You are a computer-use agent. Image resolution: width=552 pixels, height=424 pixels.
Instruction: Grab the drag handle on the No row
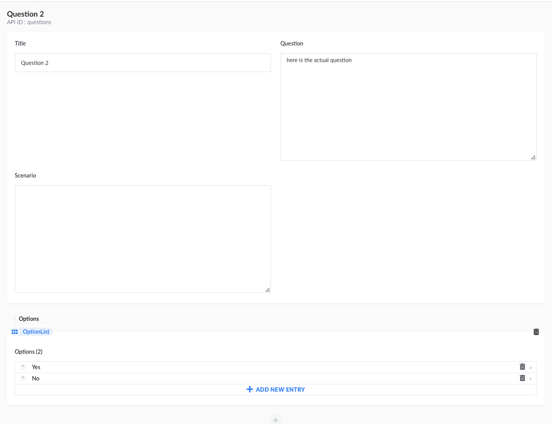(x=530, y=379)
